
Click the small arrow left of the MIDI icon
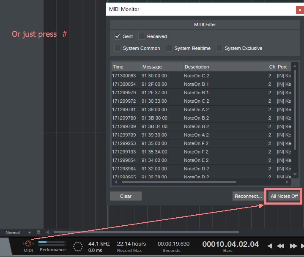point(23,243)
